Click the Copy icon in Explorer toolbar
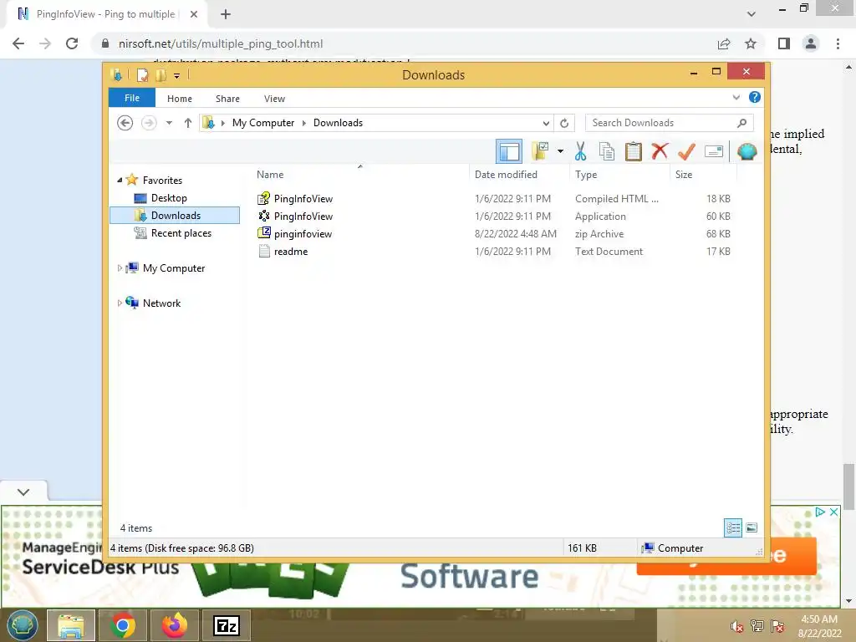 (x=607, y=151)
